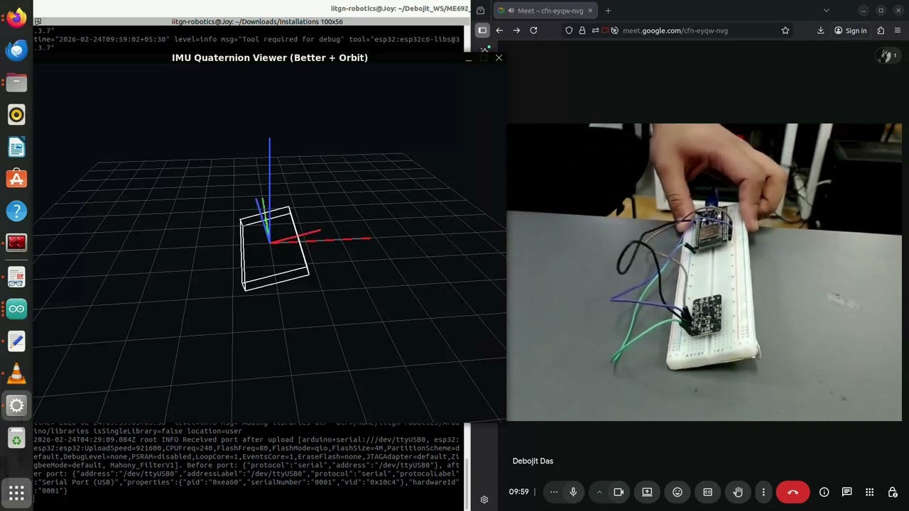The image size is (909, 511).
Task: Close the Meet browser tab
Action: point(589,11)
